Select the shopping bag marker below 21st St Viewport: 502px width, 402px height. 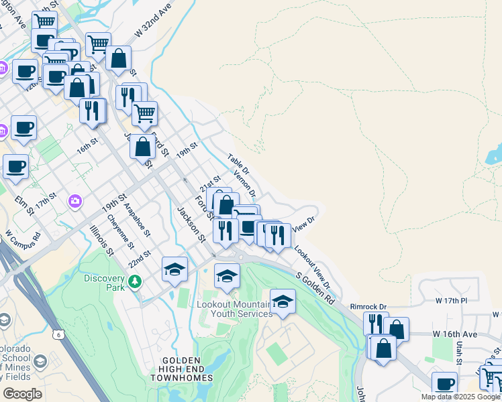(x=226, y=206)
